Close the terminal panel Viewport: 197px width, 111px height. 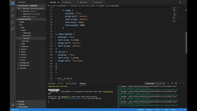184,83
